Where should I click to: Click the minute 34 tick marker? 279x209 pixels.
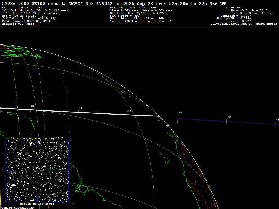tap(127, 115)
